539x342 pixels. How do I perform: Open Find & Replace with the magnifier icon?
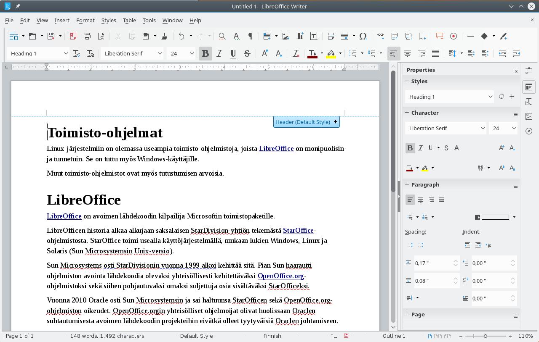(x=222, y=36)
